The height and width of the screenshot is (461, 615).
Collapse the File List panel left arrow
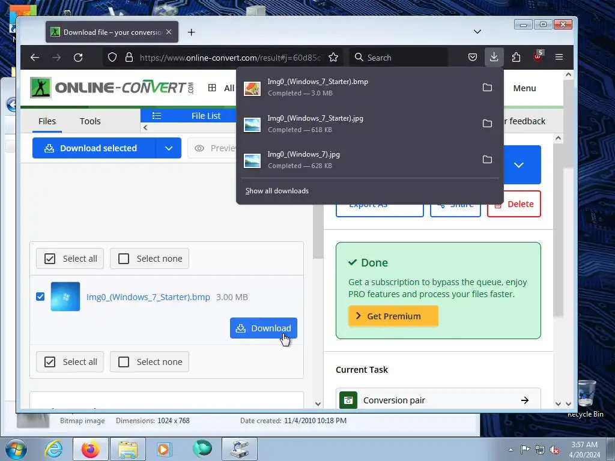(x=145, y=127)
